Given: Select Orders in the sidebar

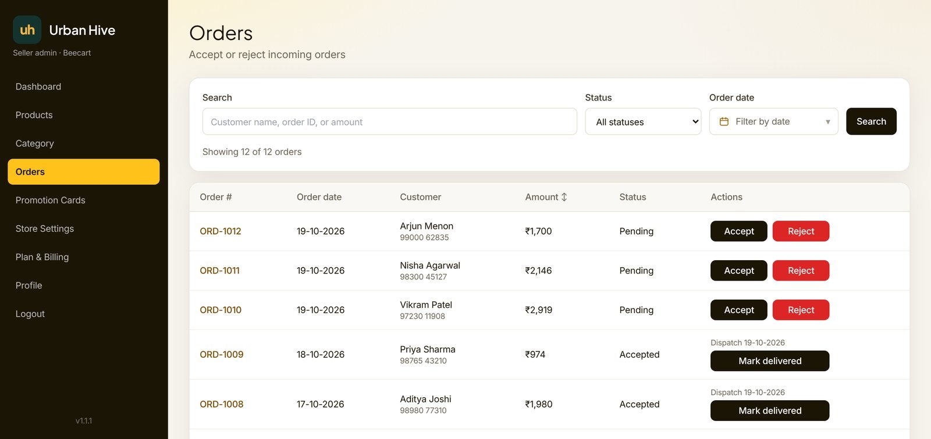Looking at the screenshot, I should coord(83,172).
